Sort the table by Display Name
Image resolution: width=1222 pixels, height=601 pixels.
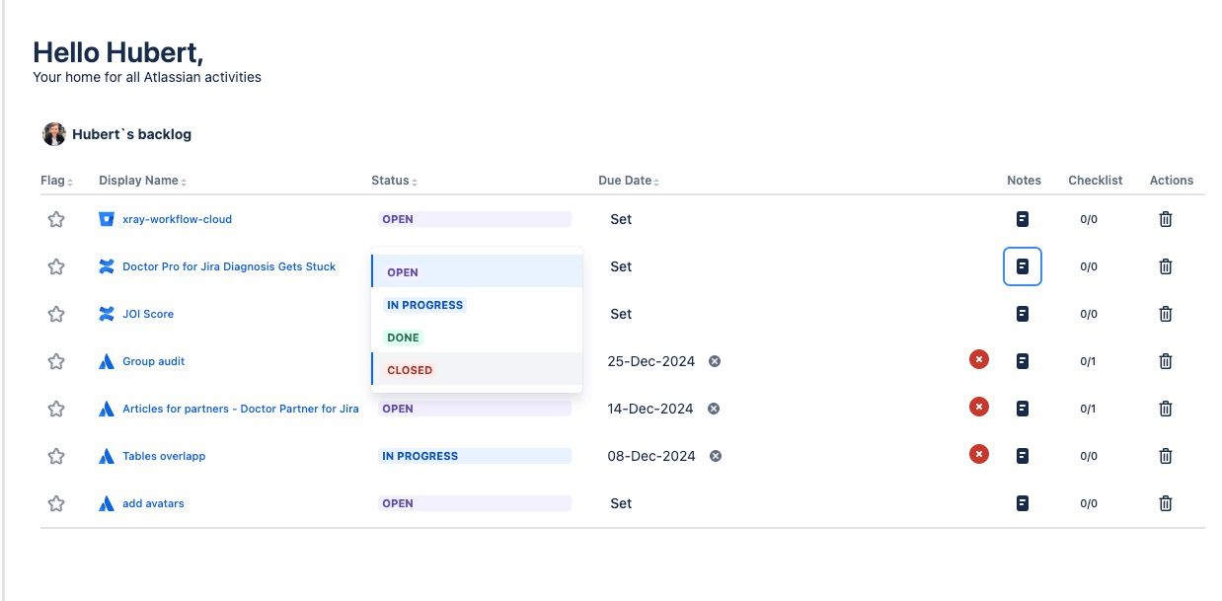(143, 181)
